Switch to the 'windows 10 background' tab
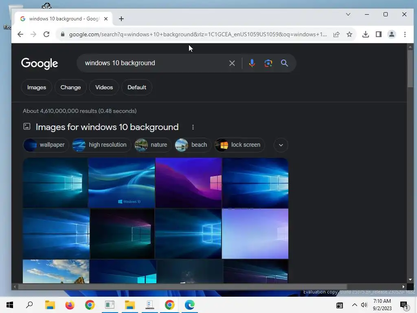Screen dimensions: 417x313 pos(63,19)
